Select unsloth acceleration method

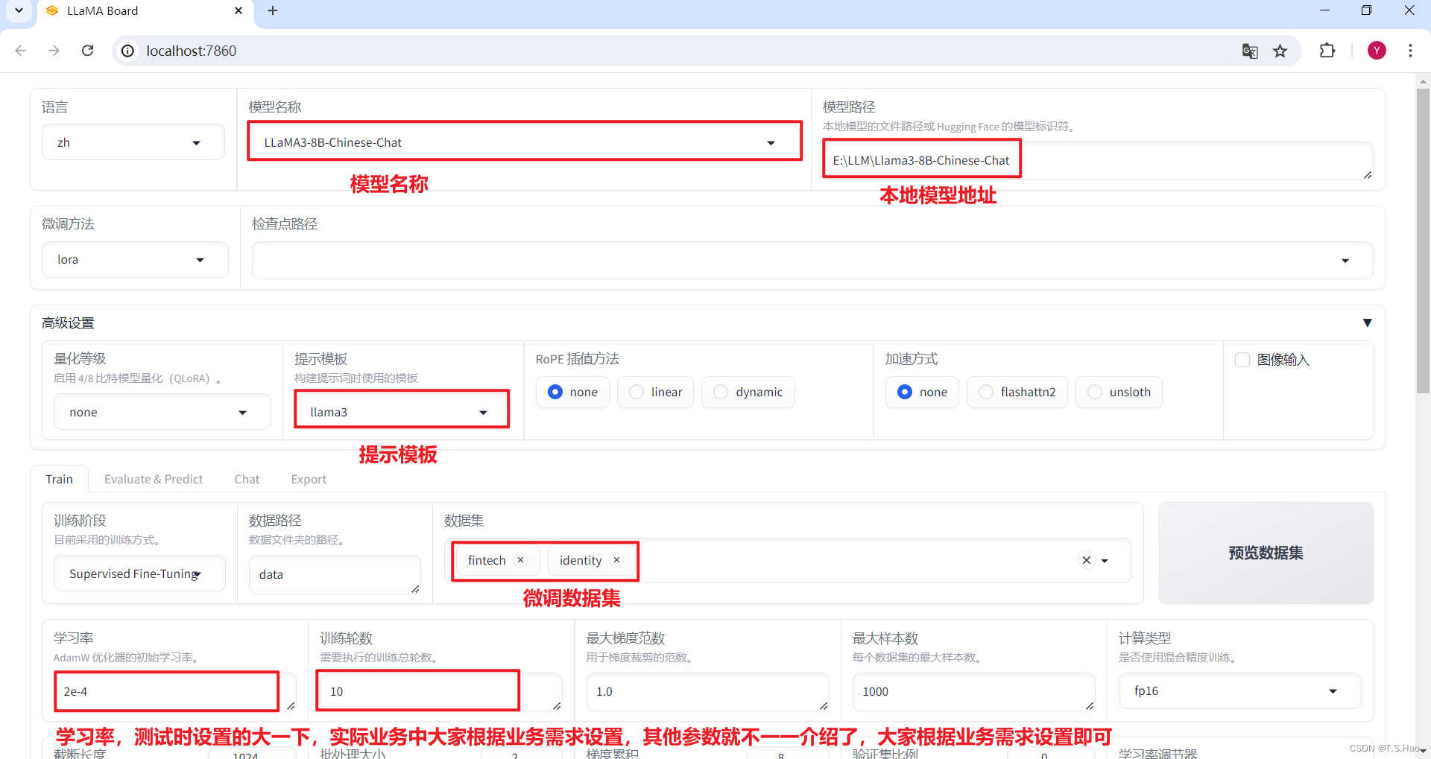pos(1119,392)
